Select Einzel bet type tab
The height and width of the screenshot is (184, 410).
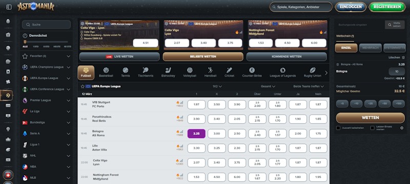[346, 48]
